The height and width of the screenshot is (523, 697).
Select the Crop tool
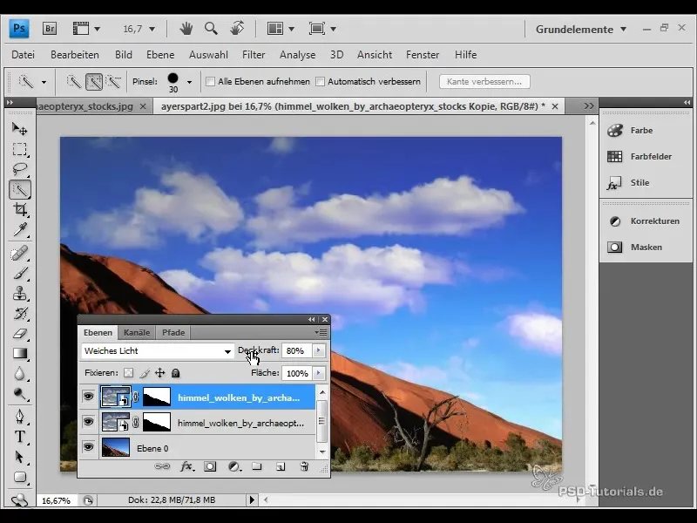19,209
